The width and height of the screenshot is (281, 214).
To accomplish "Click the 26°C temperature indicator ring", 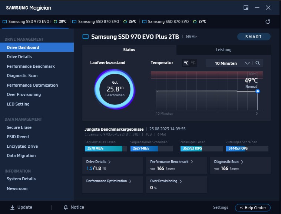I will [125, 21].
